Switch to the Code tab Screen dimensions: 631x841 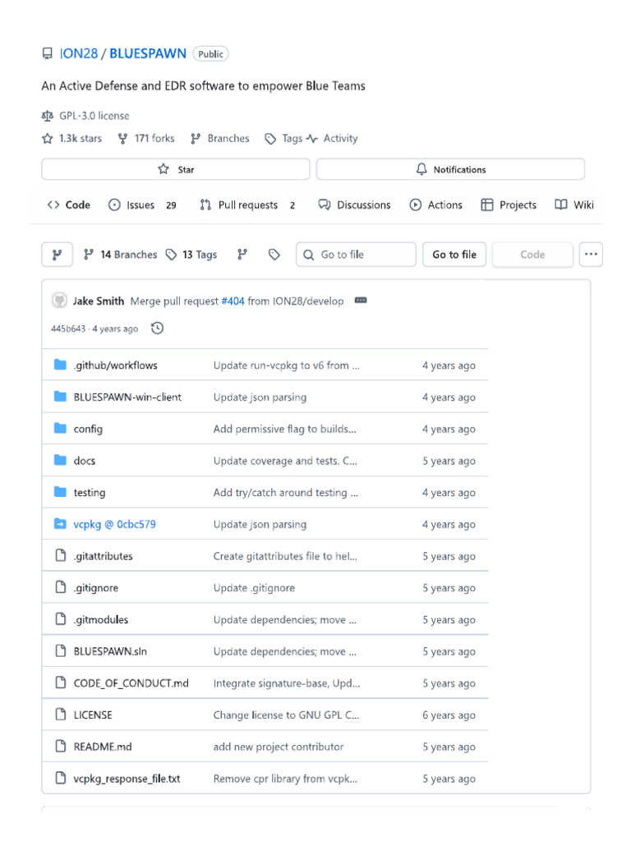click(69, 205)
